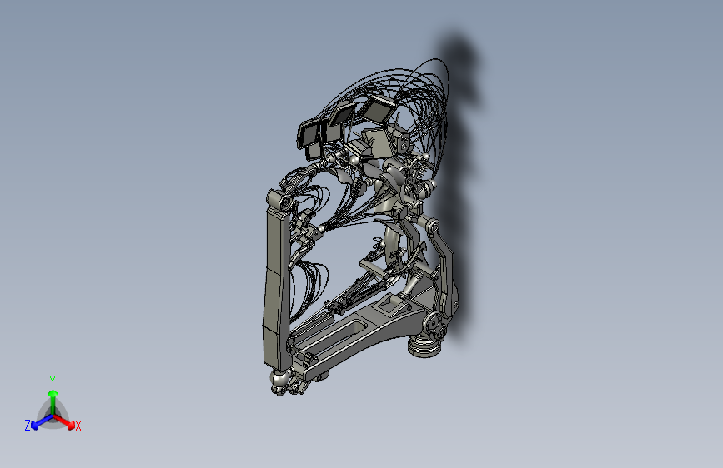Click the green Y axis of the triad

pyautogui.click(x=53, y=401)
